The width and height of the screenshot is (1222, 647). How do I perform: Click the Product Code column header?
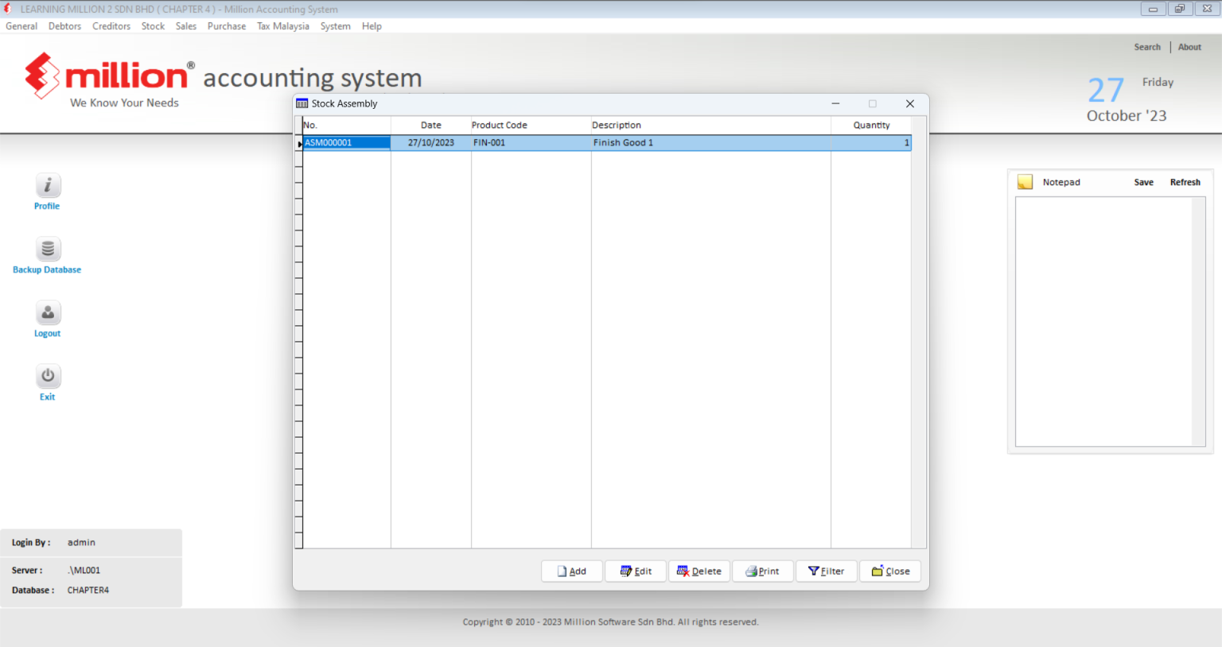pos(531,125)
